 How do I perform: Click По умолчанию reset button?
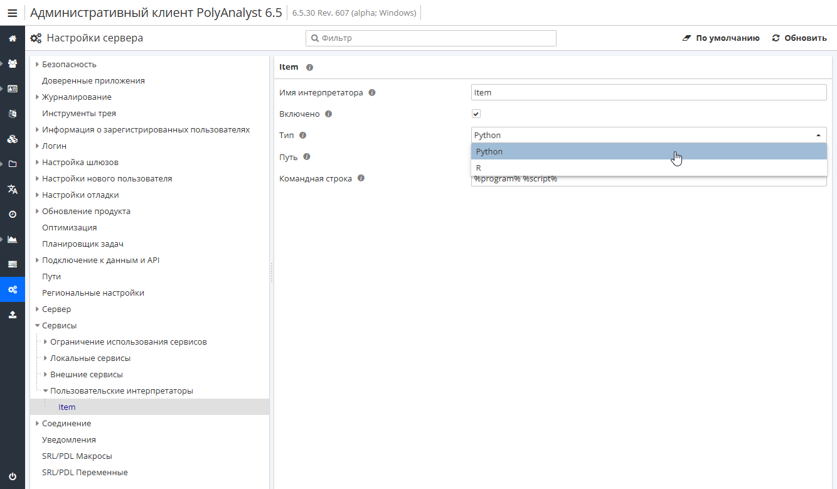point(720,38)
